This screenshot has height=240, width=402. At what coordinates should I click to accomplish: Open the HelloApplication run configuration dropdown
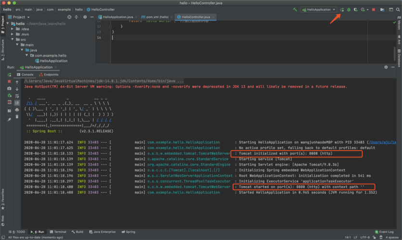(x=319, y=10)
